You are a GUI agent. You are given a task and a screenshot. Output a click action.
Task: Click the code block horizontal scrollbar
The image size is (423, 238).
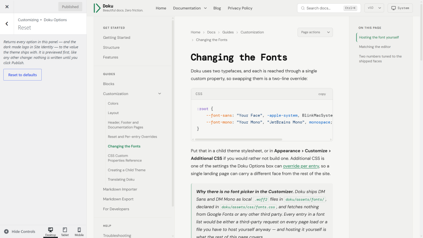[x=238, y=140]
